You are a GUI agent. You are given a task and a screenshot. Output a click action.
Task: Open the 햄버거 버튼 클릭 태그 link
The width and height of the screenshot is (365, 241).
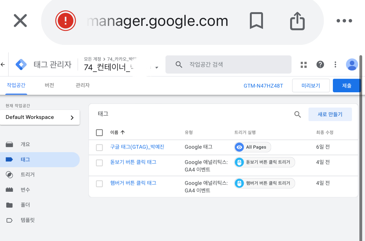click(x=133, y=183)
